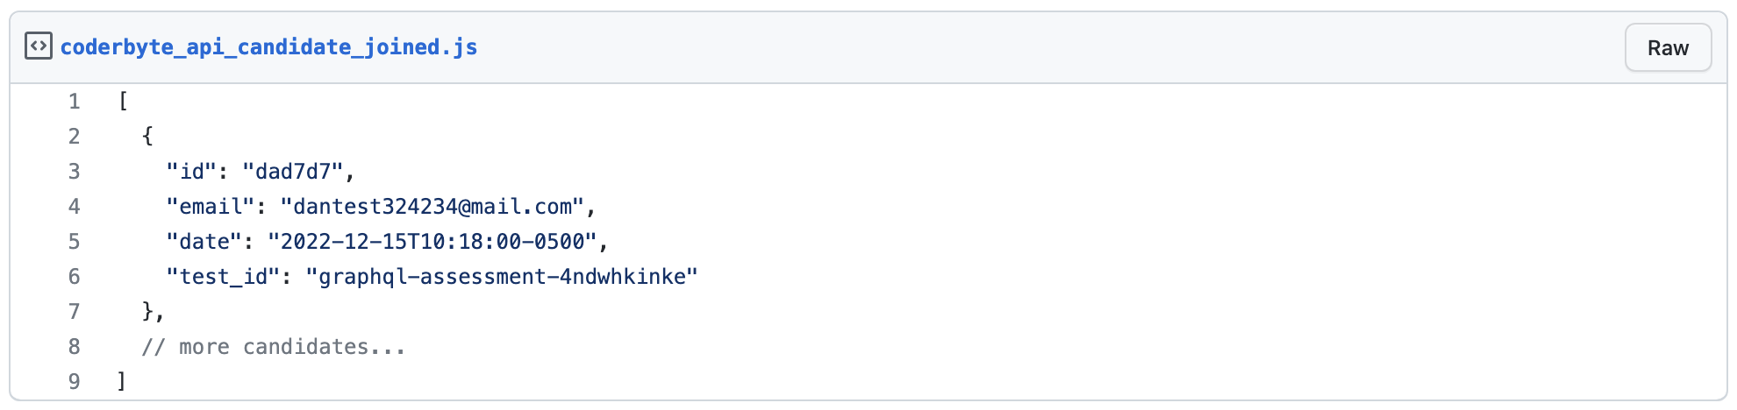
Task: Click the opening curly brace on line 2
Action: (x=147, y=137)
